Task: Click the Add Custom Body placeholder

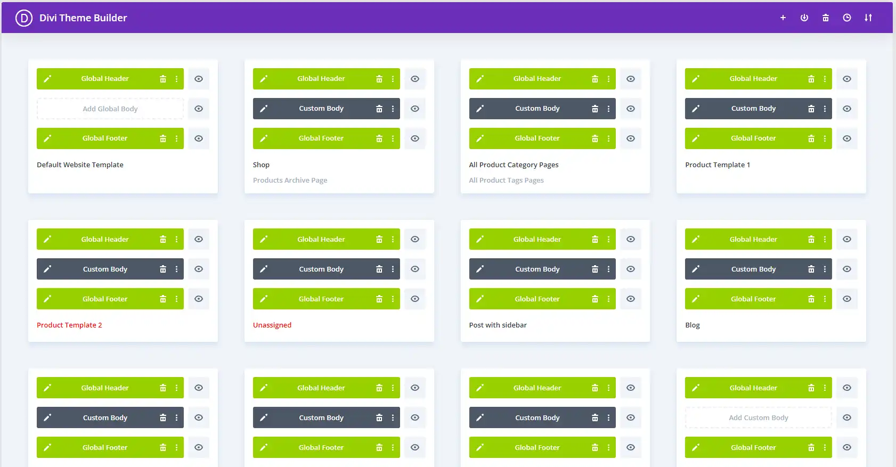Action: click(x=758, y=417)
